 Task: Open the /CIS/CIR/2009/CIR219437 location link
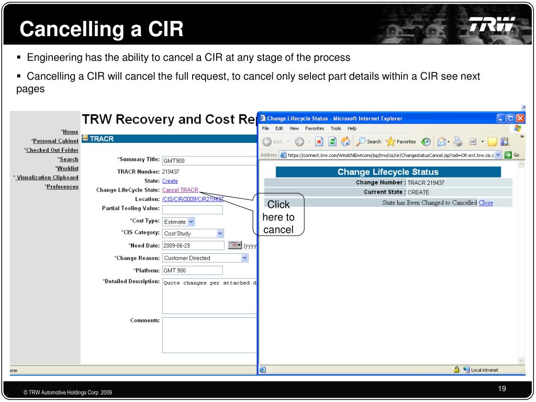(x=193, y=199)
